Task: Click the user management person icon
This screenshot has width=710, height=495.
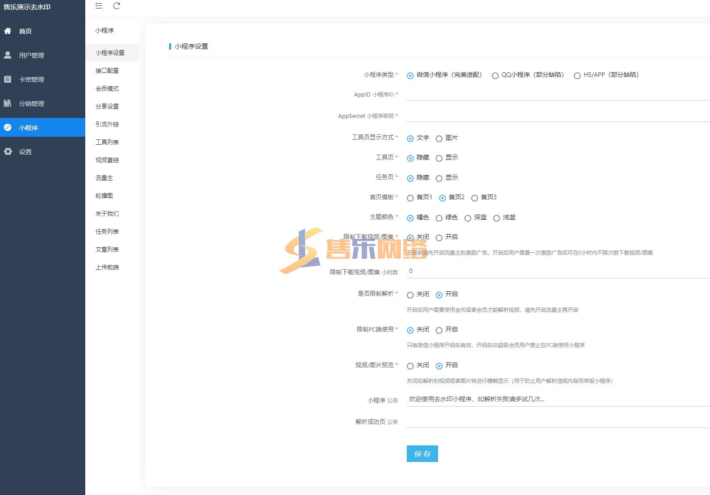Action: pos(8,55)
